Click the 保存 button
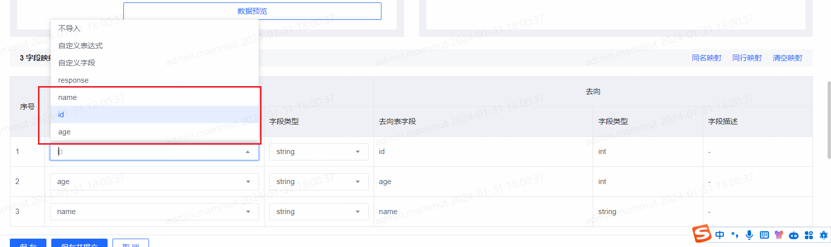This screenshot has height=247, width=831. pyautogui.click(x=28, y=244)
